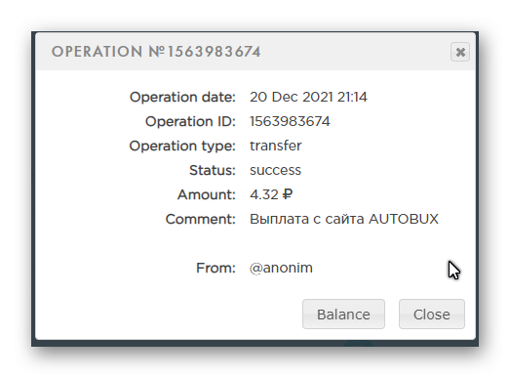Click the OPERATION №1563983674 title

coord(156,52)
